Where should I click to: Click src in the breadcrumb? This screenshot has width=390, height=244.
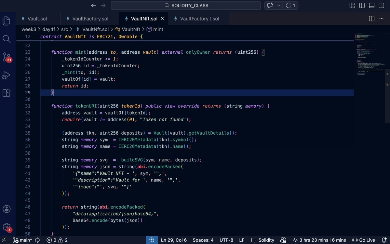[64, 29]
